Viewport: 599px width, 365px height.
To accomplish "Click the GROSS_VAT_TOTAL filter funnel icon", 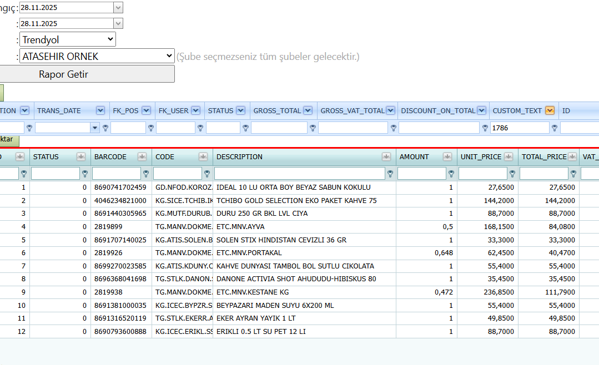I will click(394, 128).
